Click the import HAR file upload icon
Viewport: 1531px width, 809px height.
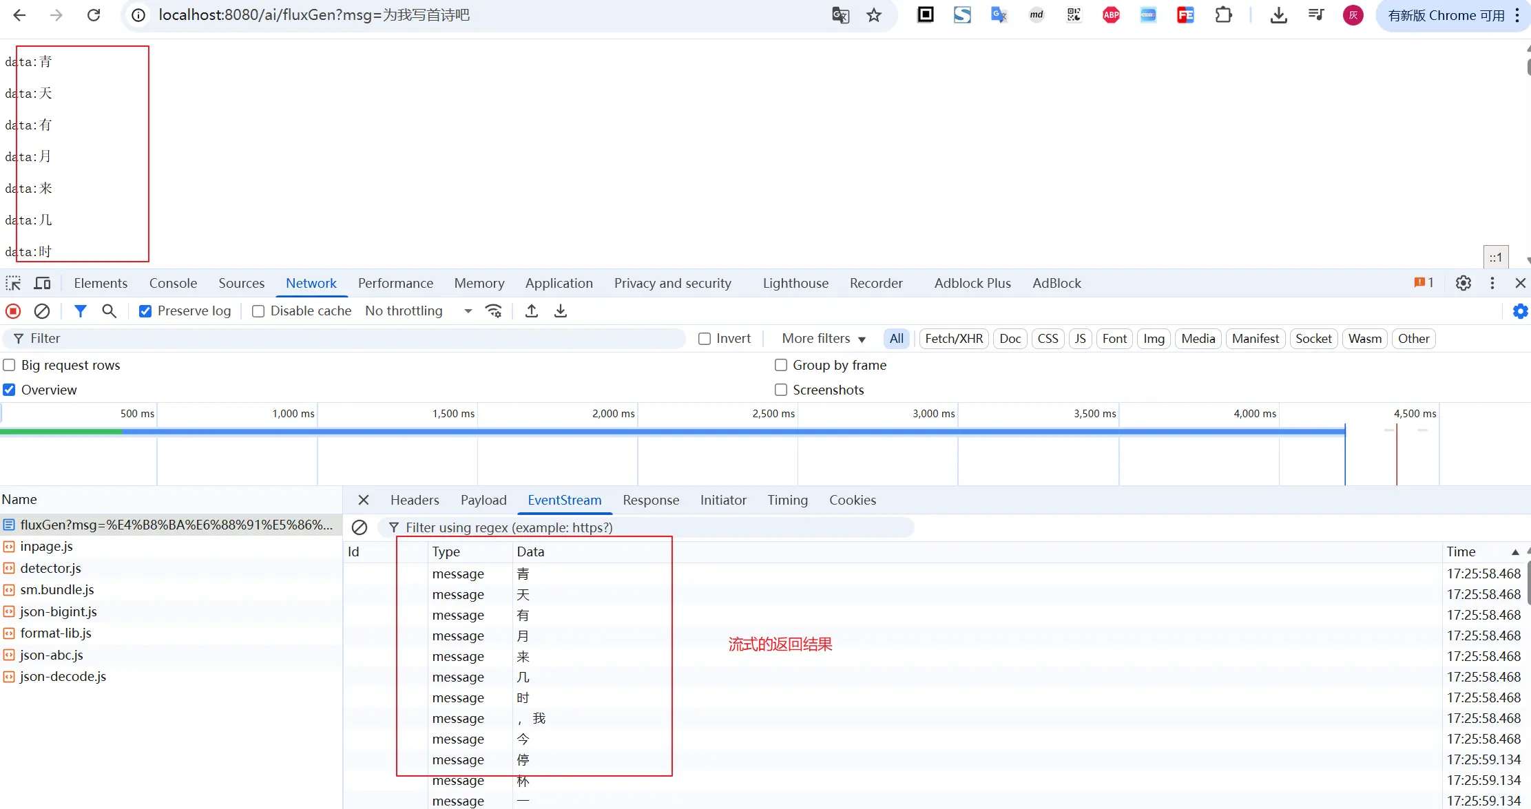pos(532,311)
